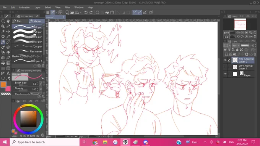Image resolution: width=260 pixels, height=146 pixels.
Task: Click the Undo arrow in command bar
Action: point(86,13)
